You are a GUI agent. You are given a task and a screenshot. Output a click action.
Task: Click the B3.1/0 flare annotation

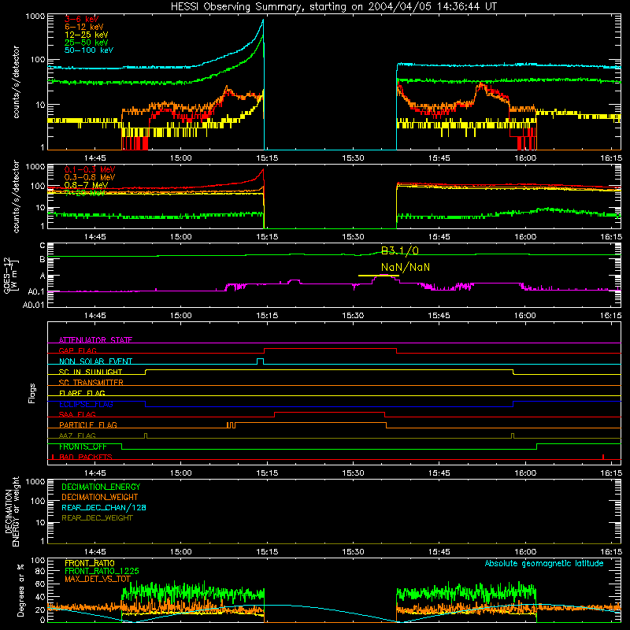400,250
